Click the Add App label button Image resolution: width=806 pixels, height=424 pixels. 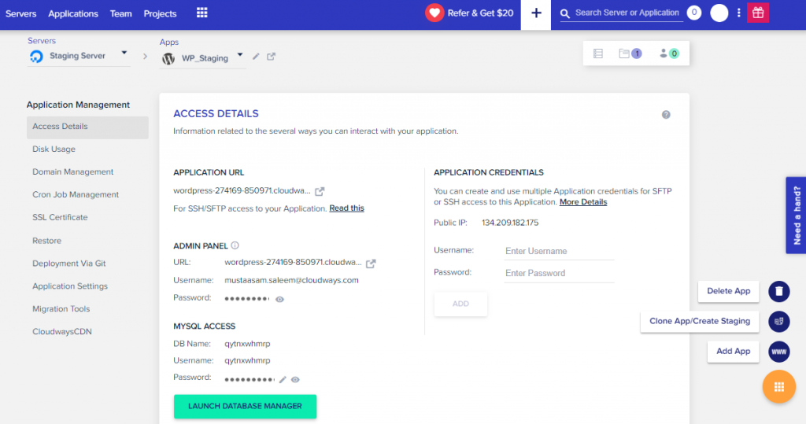click(733, 352)
